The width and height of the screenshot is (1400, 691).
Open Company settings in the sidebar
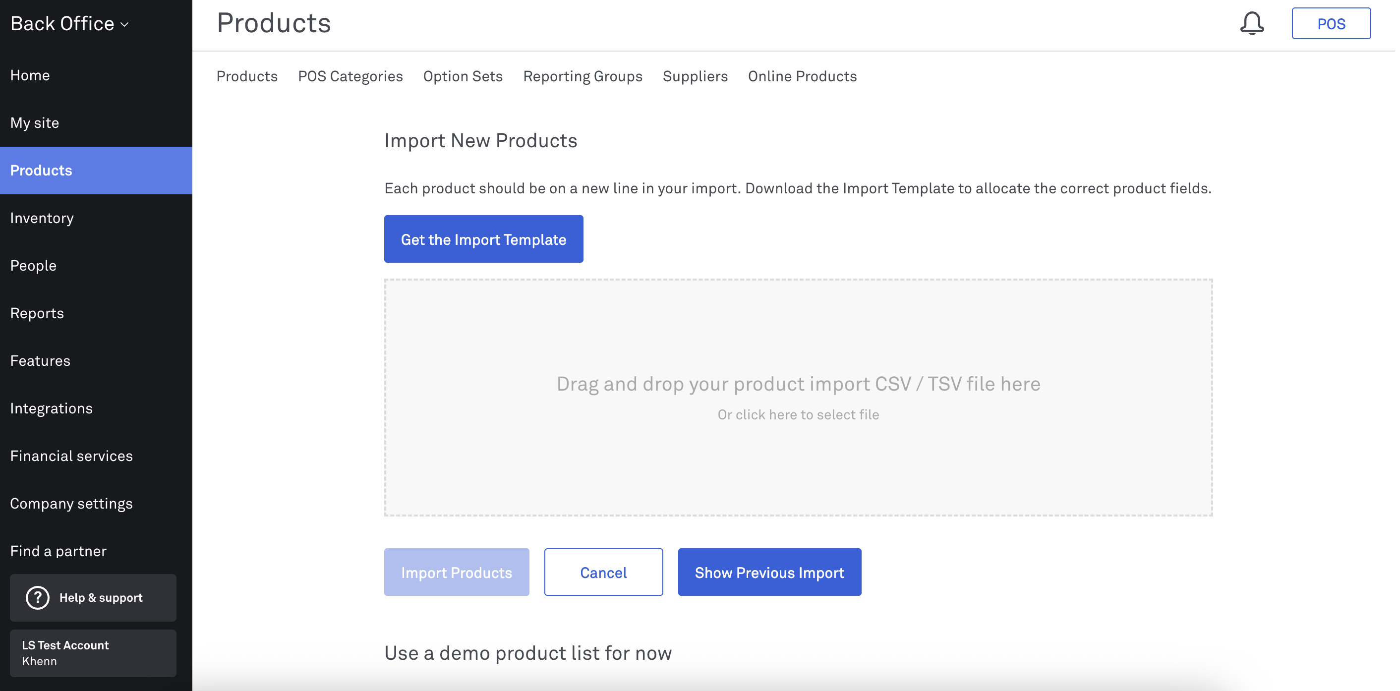pyautogui.click(x=96, y=504)
